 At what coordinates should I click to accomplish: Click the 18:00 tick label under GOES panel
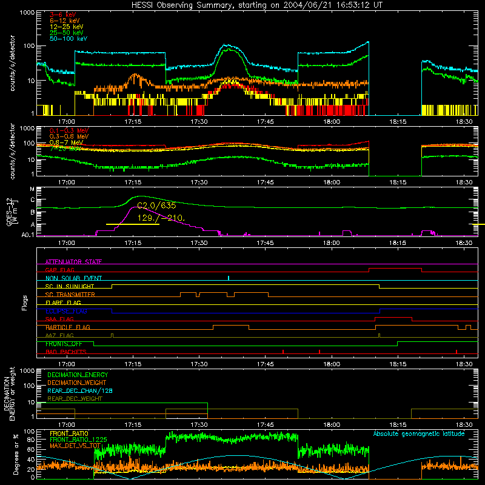pyautogui.click(x=332, y=242)
